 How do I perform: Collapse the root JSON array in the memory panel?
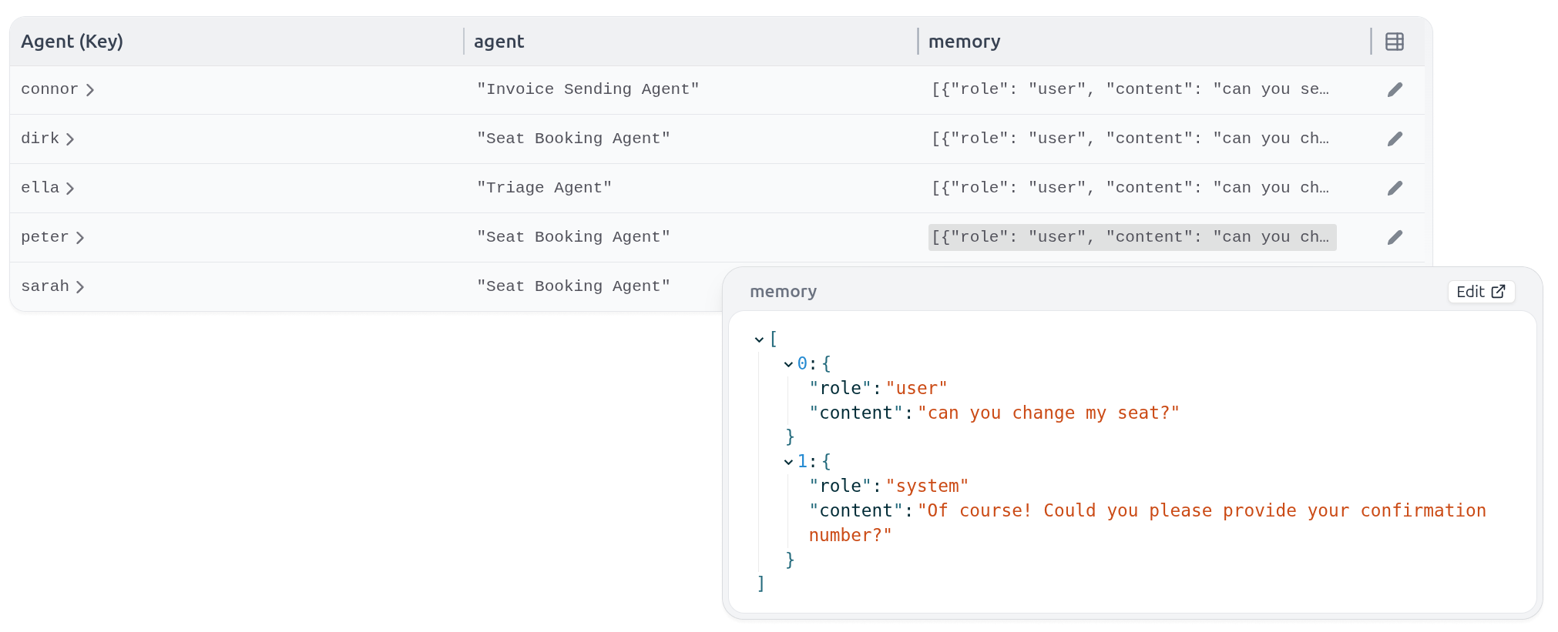click(x=758, y=339)
